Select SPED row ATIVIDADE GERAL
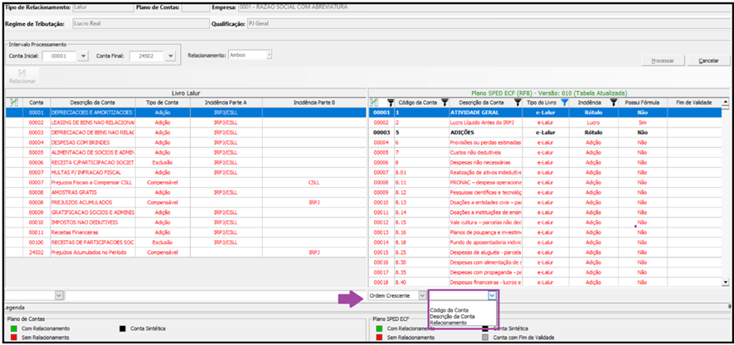 [546, 113]
